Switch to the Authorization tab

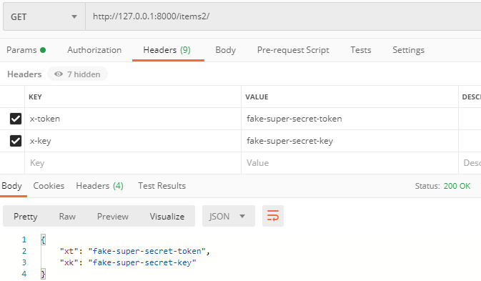coord(94,50)
